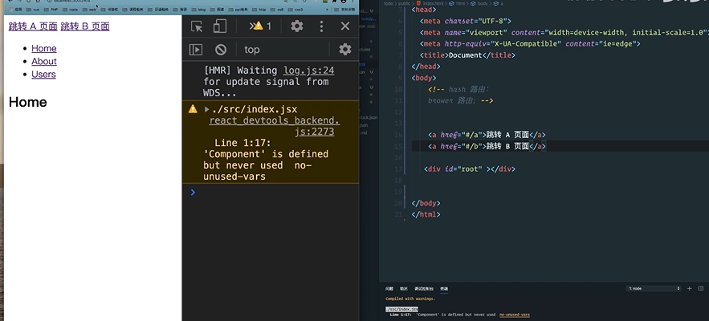Viewport: 709px width, 321px height.
Task: Click the index.html breadcrumb in the editor
Action: pos(430,3)
